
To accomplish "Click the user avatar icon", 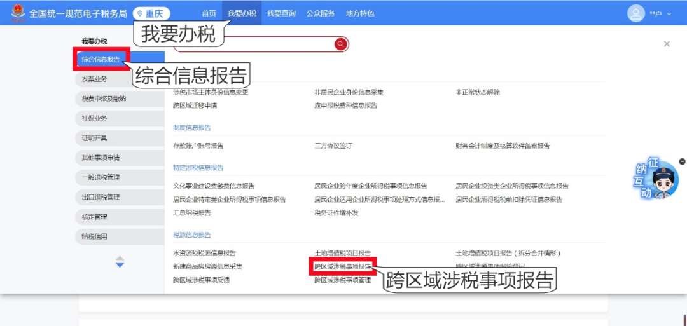I will 635,13.
